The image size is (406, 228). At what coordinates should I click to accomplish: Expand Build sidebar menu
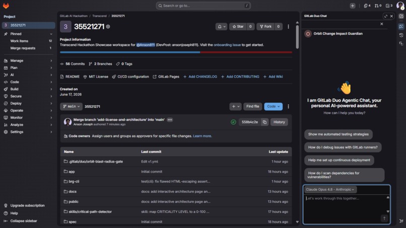tap(28, 89)
